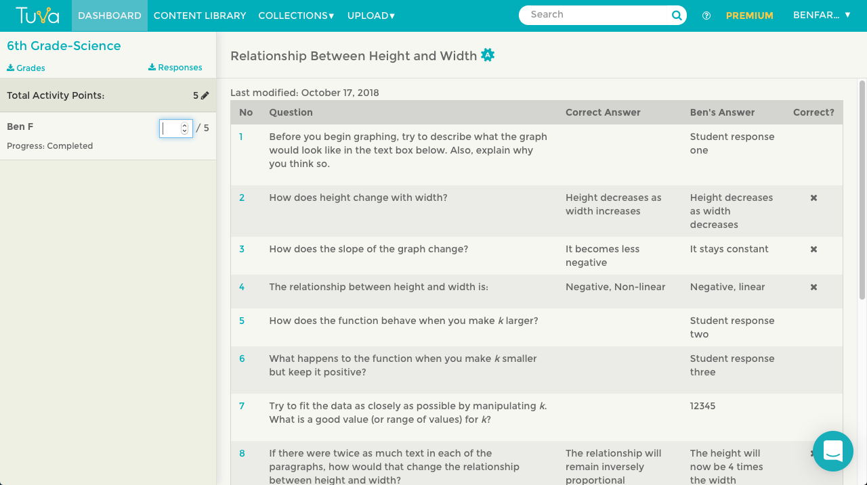Click 'Total Activity Points:' label

tap(56, 95)
